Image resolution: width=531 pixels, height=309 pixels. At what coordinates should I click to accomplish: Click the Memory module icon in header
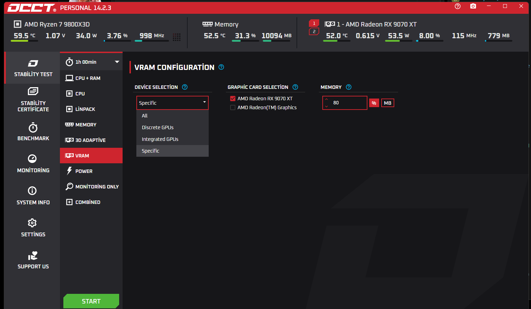pos(207,24)
